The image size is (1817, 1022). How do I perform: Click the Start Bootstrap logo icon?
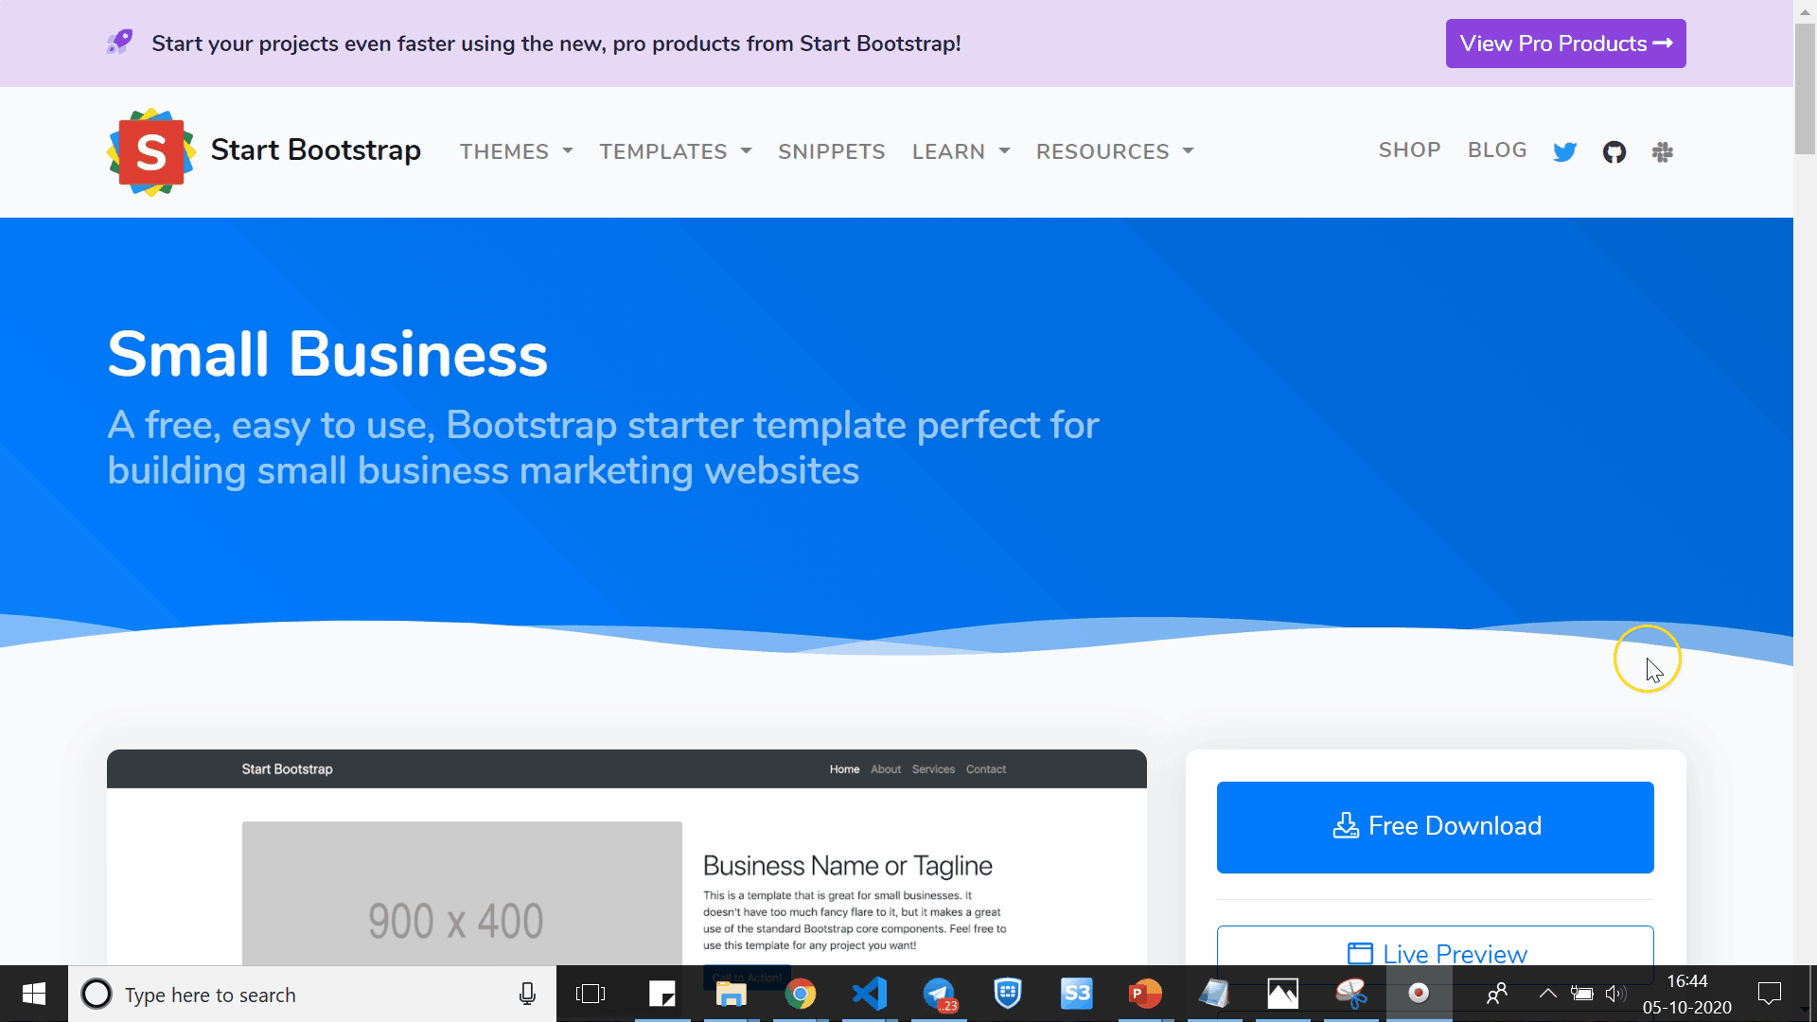(x=151, y=151)
